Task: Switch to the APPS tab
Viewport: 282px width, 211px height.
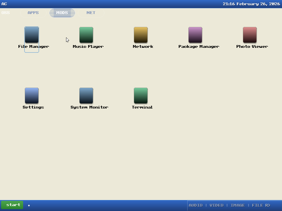Action: [33, 13]
